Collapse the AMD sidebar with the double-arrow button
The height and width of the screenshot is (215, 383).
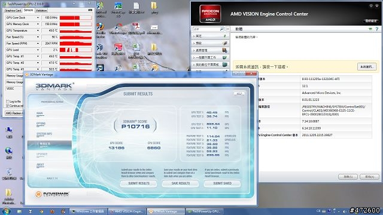click(227, 29)
